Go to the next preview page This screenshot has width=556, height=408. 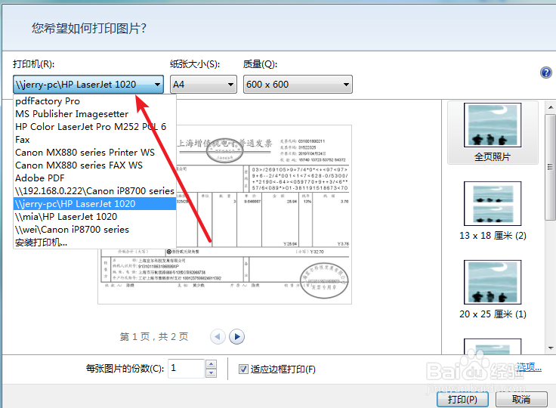[237, 336]
